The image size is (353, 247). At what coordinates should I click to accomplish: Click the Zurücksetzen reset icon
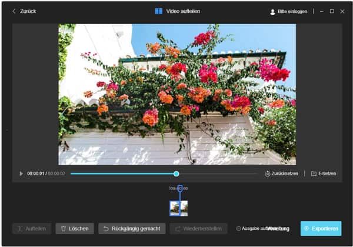268,174
